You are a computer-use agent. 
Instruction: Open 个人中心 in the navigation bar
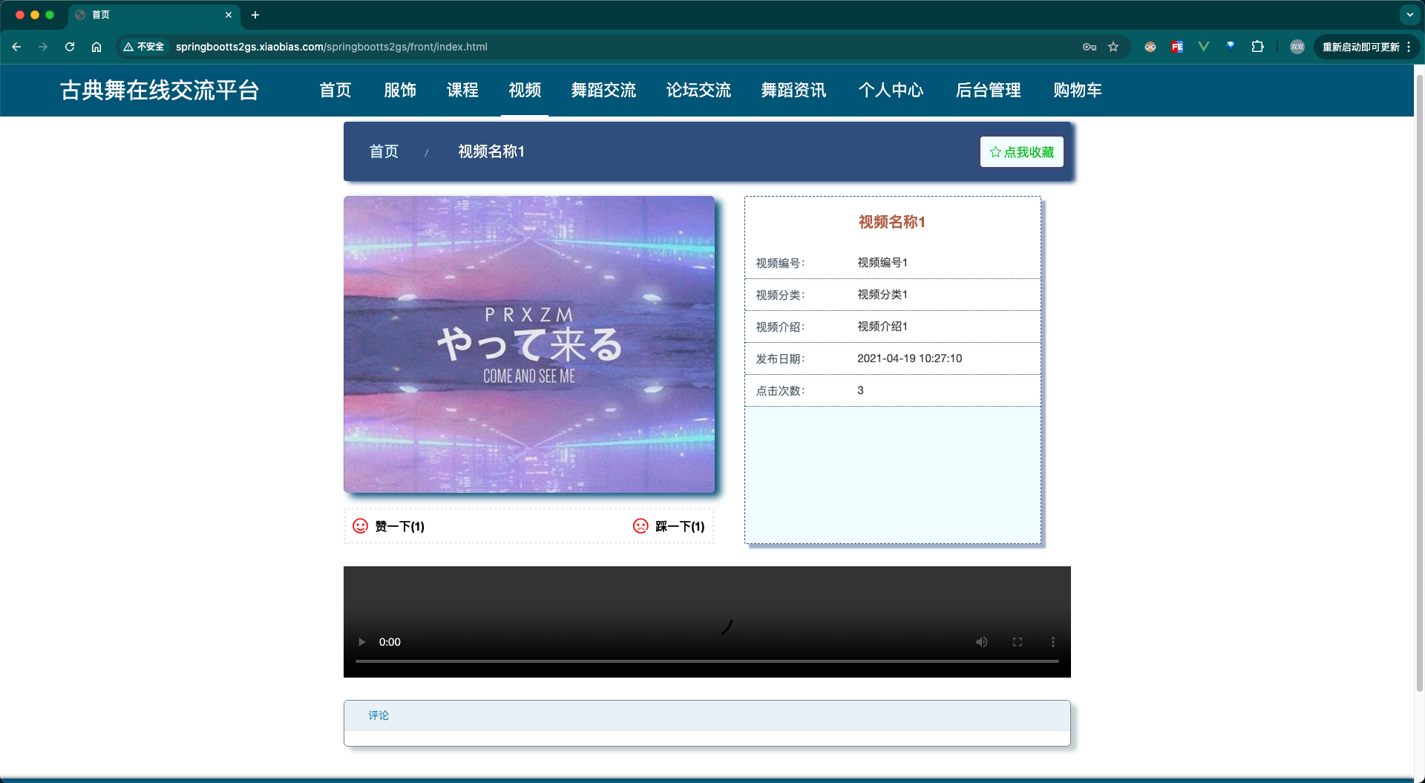[x=891, y=91]
